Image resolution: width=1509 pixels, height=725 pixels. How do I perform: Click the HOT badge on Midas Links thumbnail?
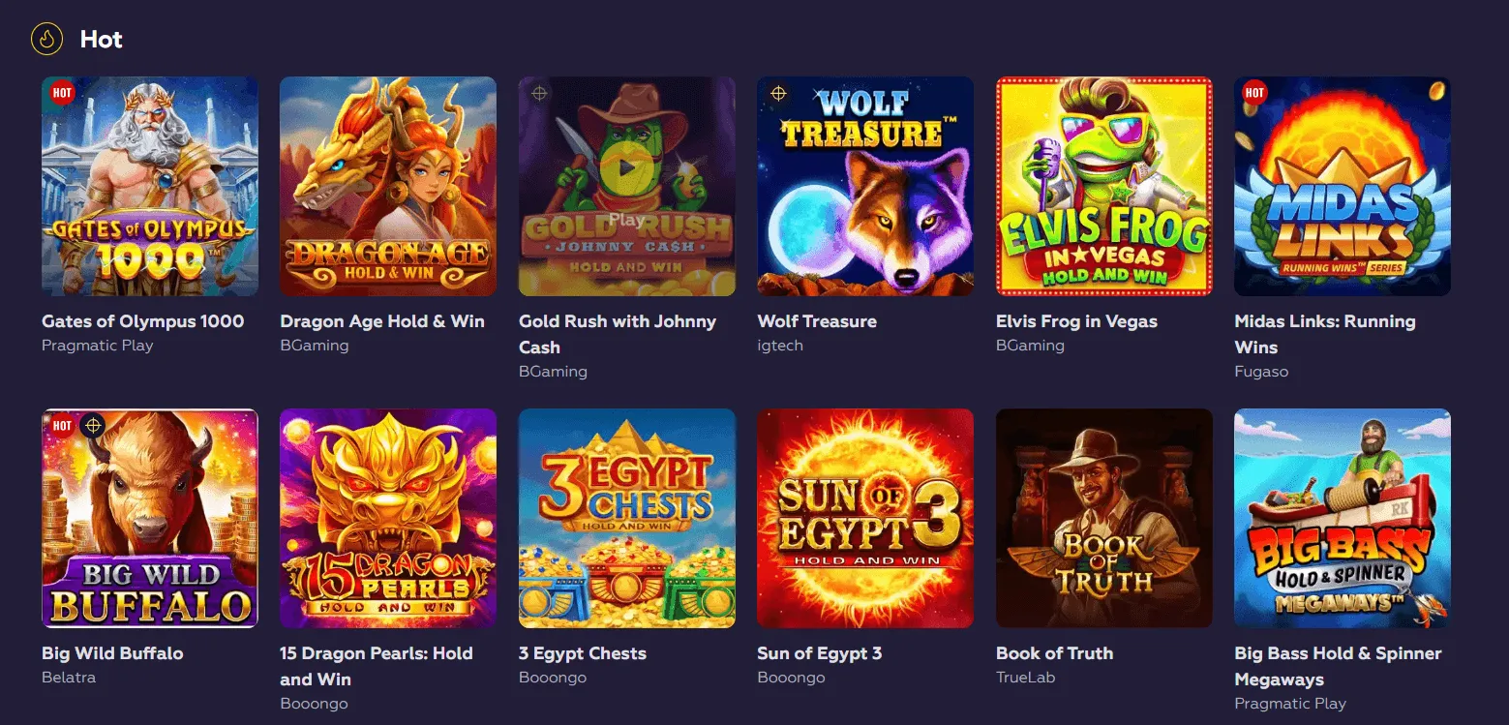(x=1254, y=93)
